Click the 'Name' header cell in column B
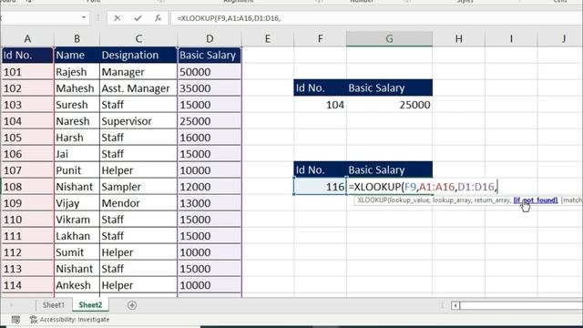This screenshot has height=328, width=583. pyautogui.click(x=77, y=55)
